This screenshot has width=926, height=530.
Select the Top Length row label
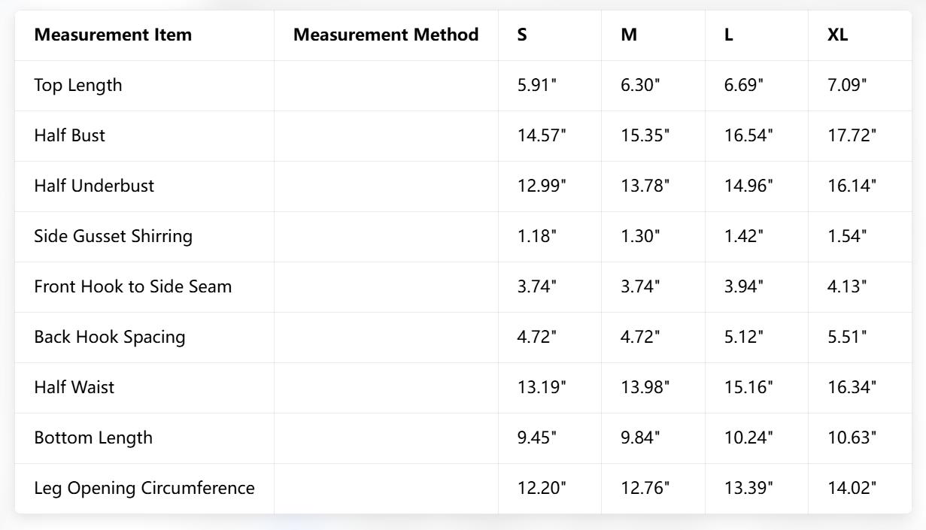pos(78,85)
